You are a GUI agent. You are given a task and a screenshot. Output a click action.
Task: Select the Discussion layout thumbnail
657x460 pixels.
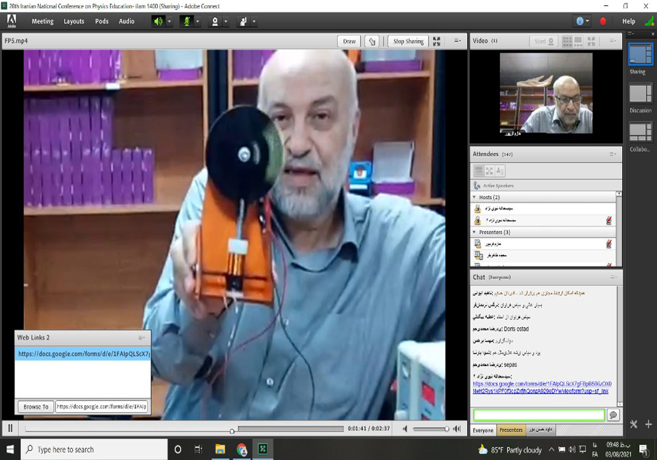tap(640, 94)
